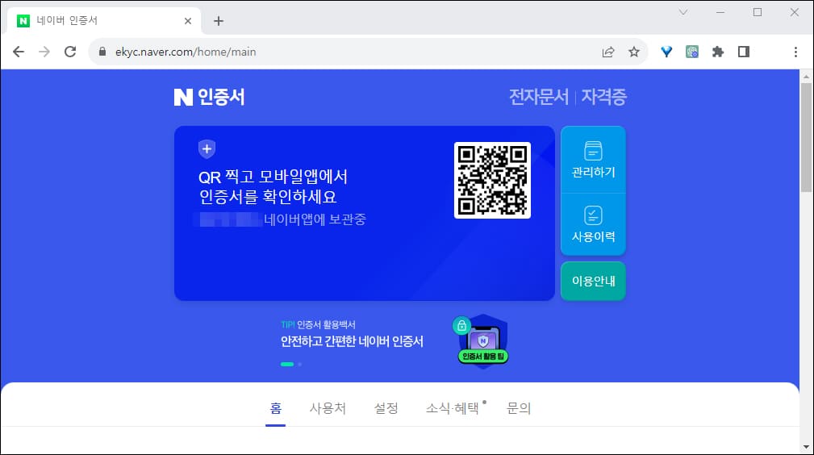
Task: Click the vertical scrollbar thumb
Action: click(806, 137)
